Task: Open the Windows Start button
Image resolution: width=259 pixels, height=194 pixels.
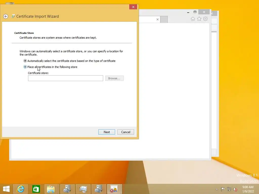Action: [6, 189]
